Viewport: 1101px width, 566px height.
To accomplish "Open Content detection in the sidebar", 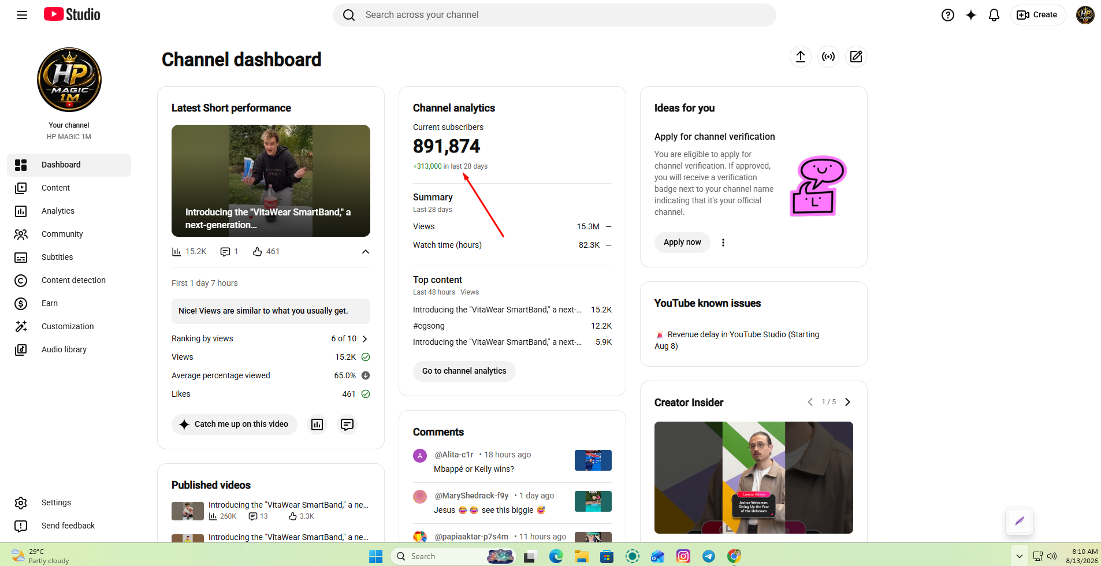I will (69, 281).
